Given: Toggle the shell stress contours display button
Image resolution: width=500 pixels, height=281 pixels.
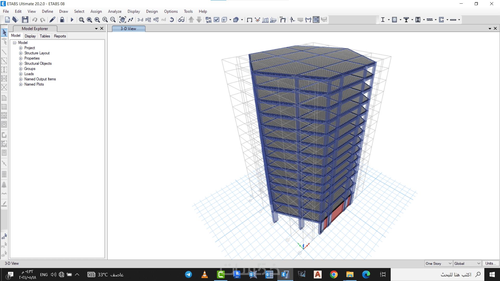Looking at the screenshot, I should pos(316,20).
